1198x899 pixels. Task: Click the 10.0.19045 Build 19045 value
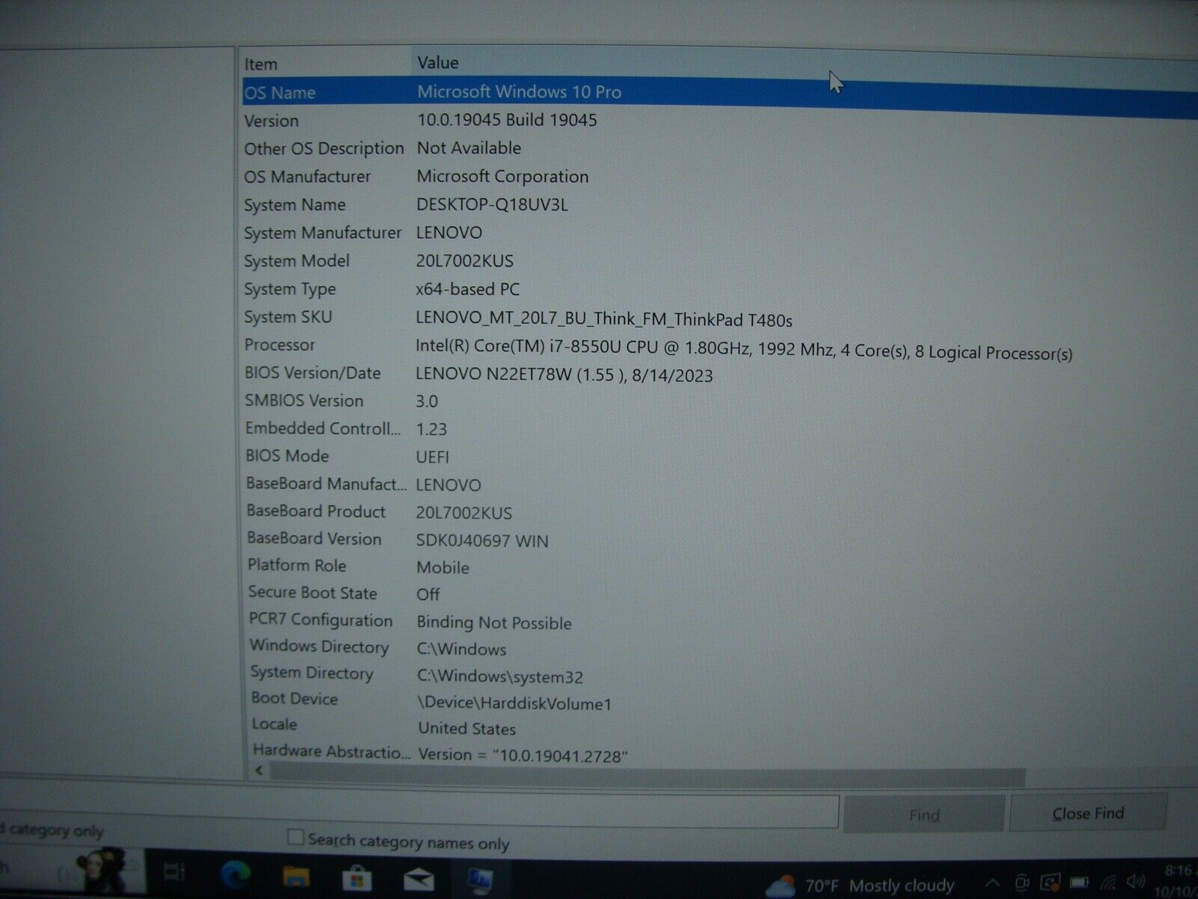click(507, 120)
